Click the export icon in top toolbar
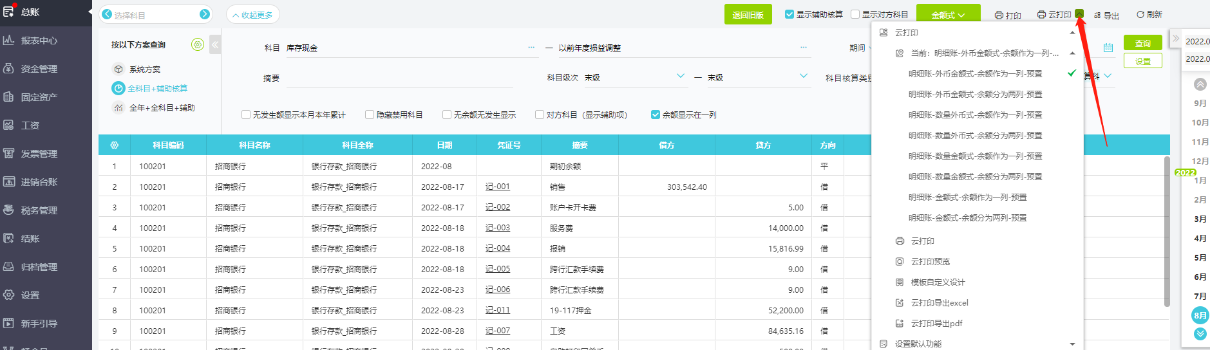The image size is (1210, 350). click(x=1097, y=15)
